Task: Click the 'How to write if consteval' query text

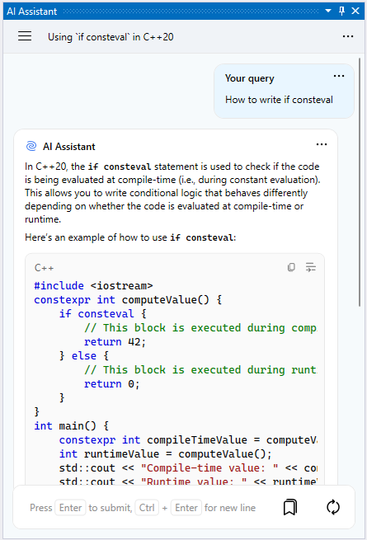Action: click(279, 100)
